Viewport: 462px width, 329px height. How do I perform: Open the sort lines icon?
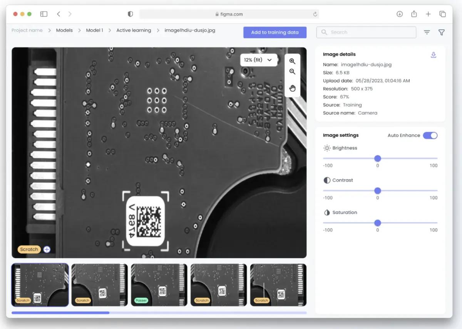(x=427, y=32)
